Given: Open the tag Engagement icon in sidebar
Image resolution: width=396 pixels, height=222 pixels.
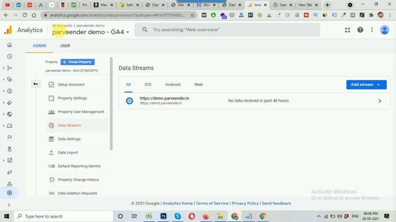Looking at the screenshot, I should coord(10,80).
